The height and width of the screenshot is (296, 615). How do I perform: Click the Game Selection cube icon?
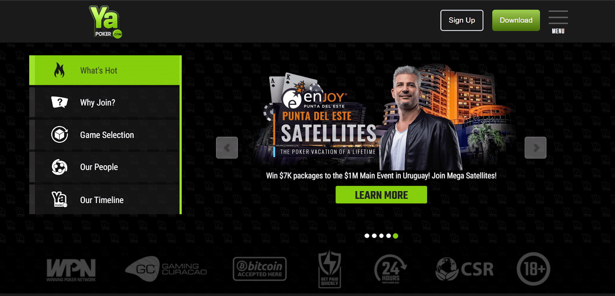[x=60, y=134]
